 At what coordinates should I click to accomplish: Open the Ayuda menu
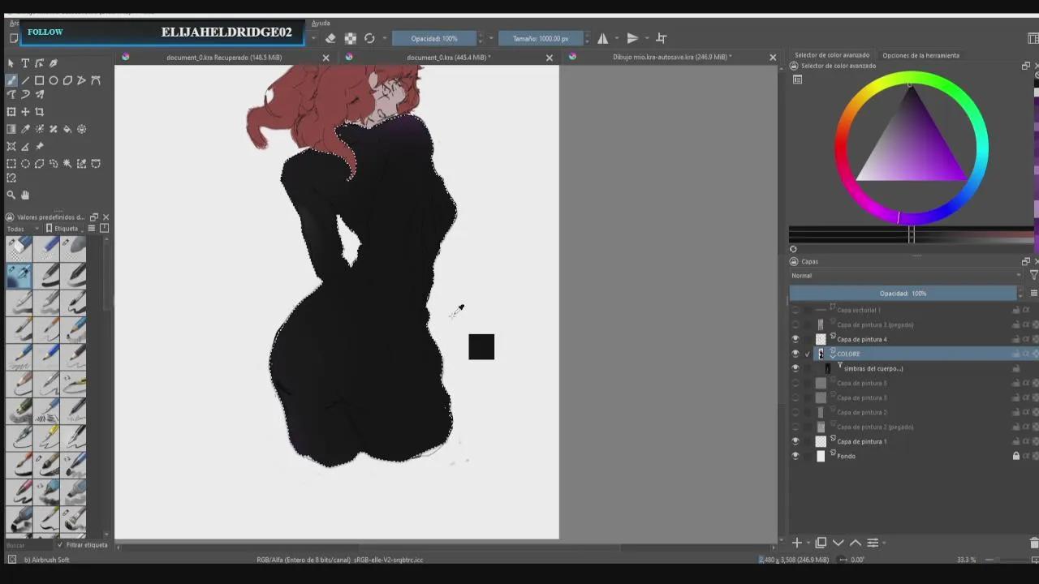click(321, 23)
